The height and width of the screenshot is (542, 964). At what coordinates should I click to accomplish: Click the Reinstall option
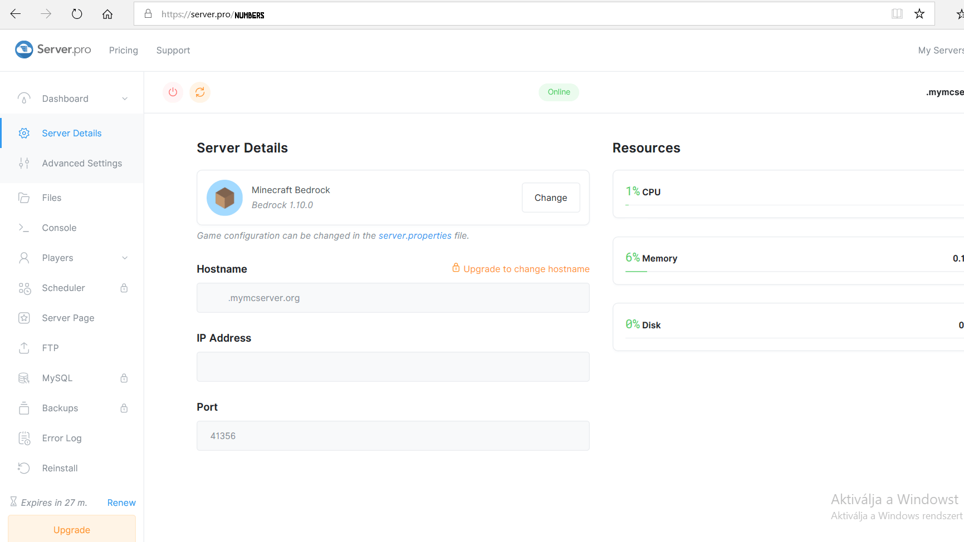tap(60, 468)
